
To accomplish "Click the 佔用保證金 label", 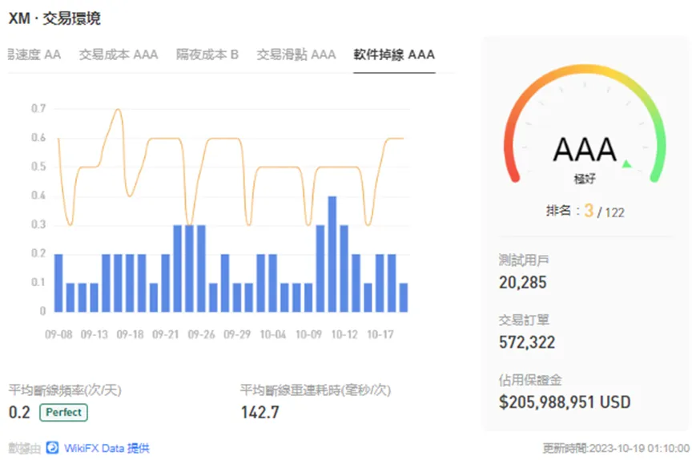I will 530,380.
